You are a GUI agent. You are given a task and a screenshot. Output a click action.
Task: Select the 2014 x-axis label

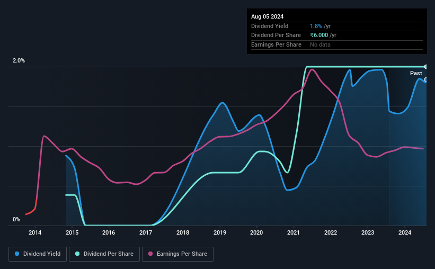[35, 232]
